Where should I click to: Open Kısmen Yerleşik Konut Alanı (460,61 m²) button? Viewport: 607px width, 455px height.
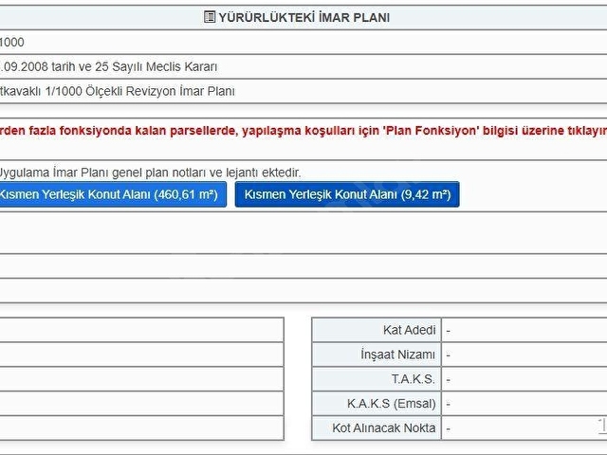(112, 194)
